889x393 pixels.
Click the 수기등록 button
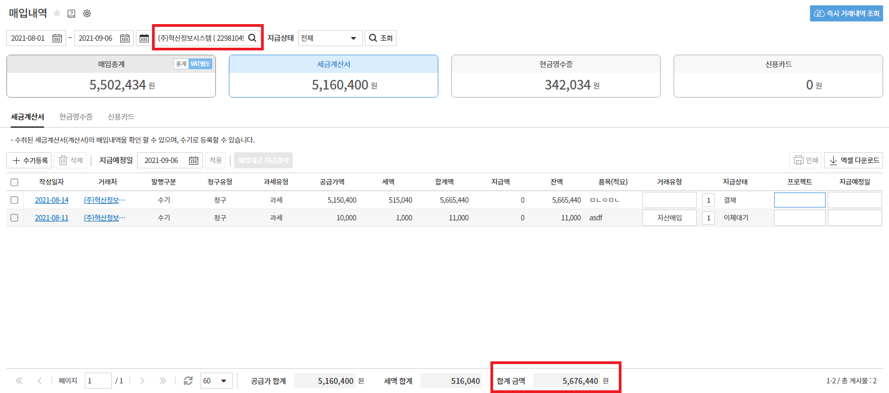click(30, 160)
